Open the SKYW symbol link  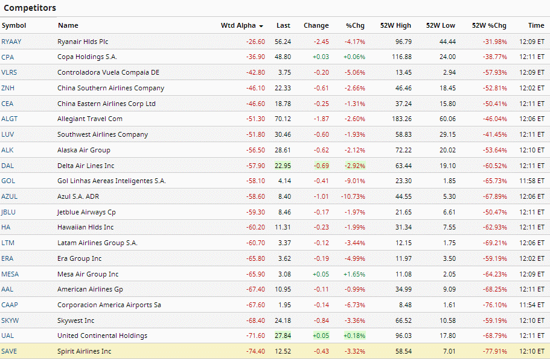10,320
